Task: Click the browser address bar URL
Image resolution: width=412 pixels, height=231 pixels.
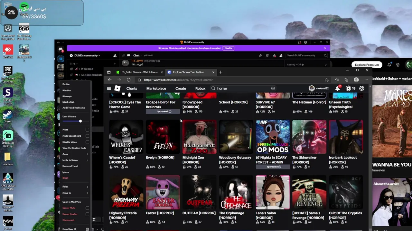Action: (x=178, y=80)
